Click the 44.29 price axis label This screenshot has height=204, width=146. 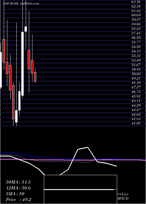click(136, 105)
